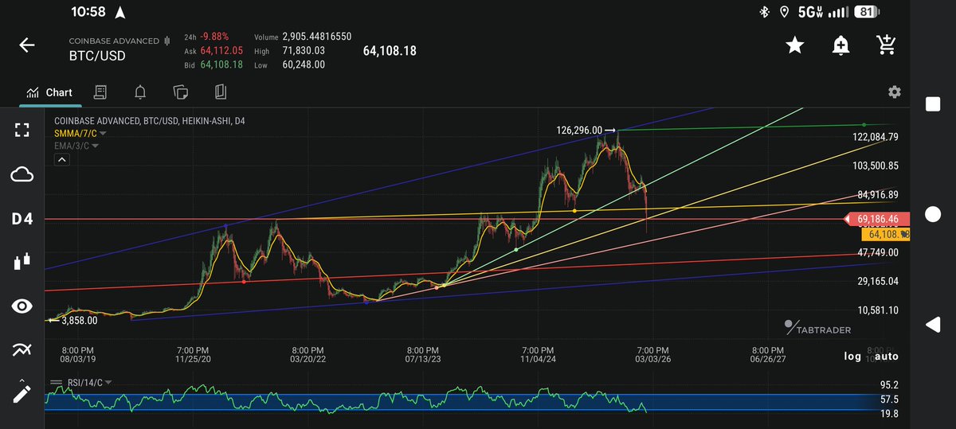This screenshot has height=429, width=956.
Task: Tap the Android recent apps square
Action: click(933, 104)
